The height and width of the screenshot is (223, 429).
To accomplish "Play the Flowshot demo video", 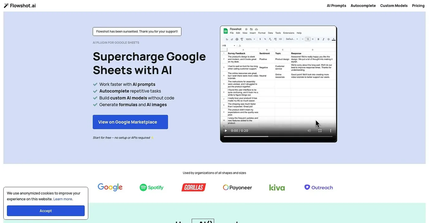I will [x=226, y=131].
